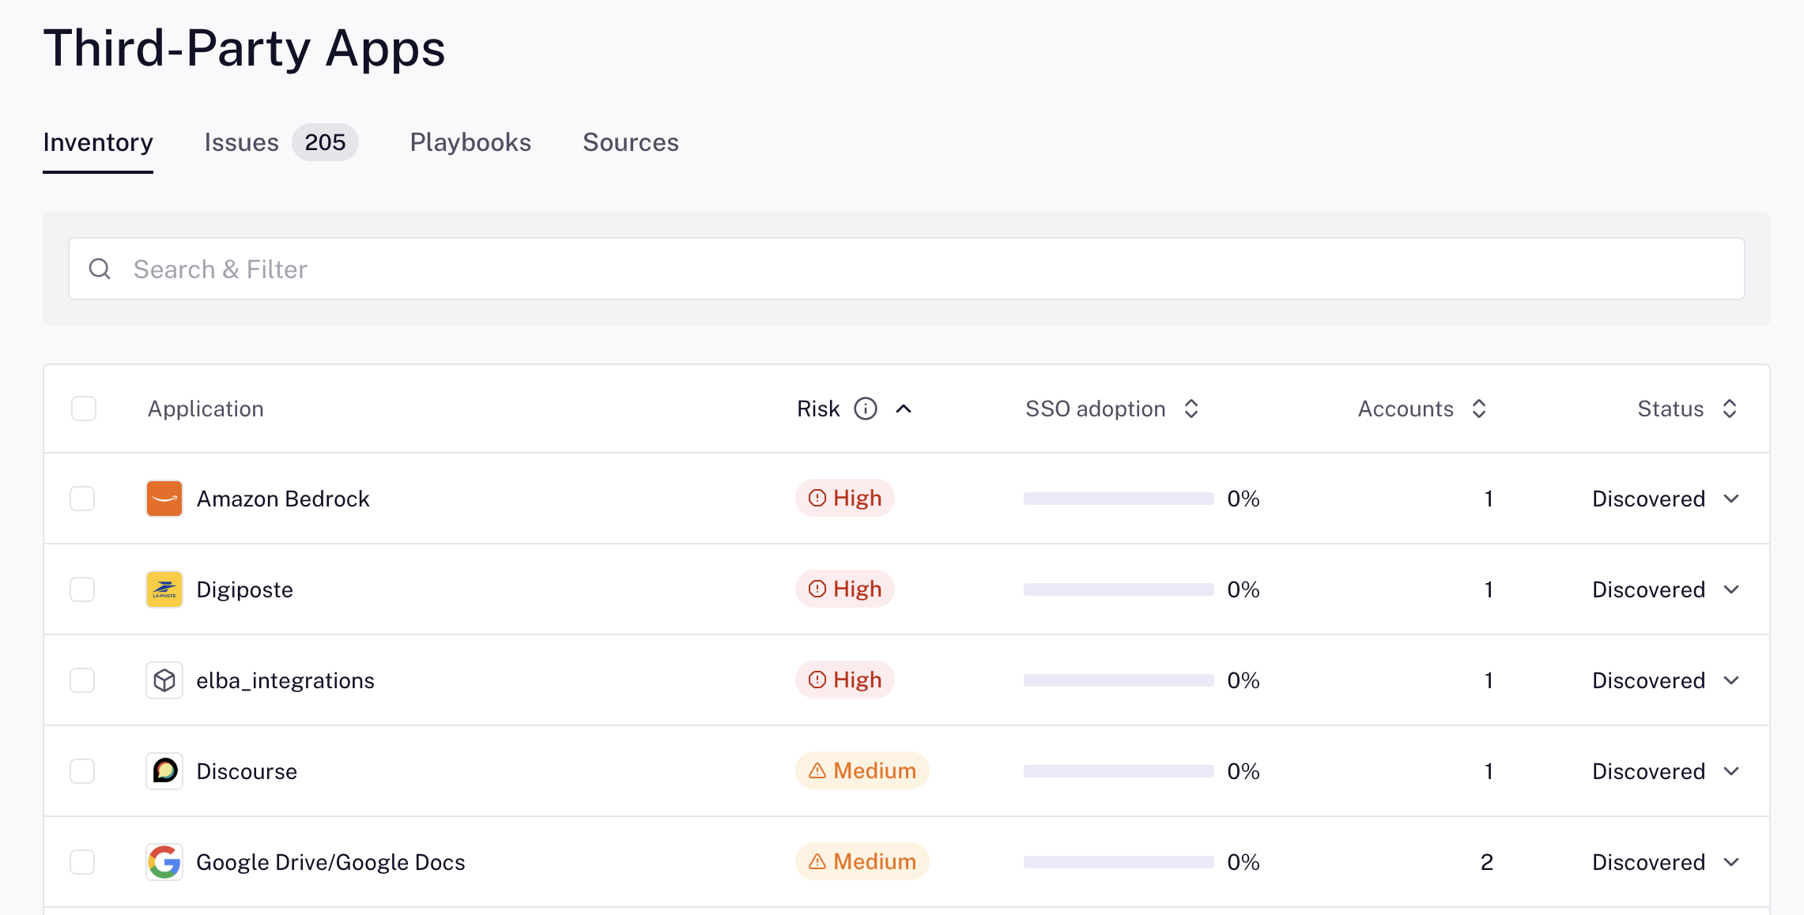The image size is (1804, 915).
Task: Switch to the Inventory tab
Action: (98, 142)
